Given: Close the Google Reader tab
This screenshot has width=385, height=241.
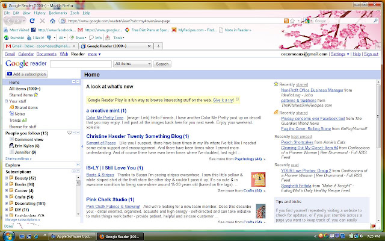Looking at the screenshot, I should point(149,46).
